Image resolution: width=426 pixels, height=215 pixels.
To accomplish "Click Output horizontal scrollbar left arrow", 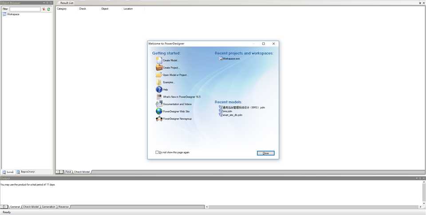I will pyautogui.click(x=207, y=207).
